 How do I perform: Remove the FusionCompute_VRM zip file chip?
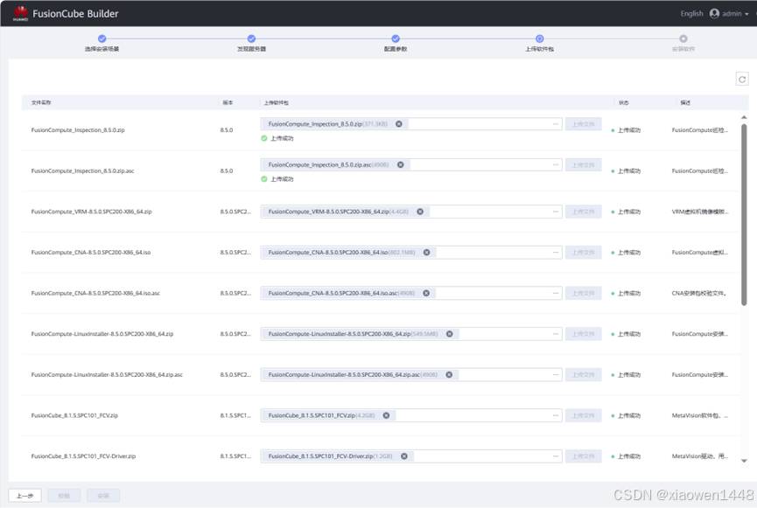(x=420, y=212)
